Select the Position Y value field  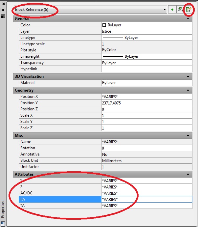tap(146, 103)
